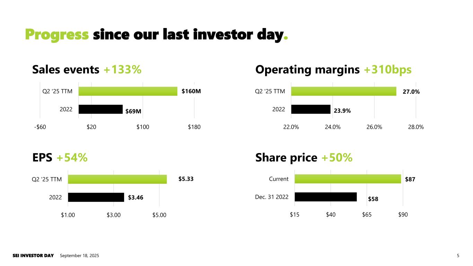The height and width of the screenshot is (266, 473).
Task: Click the September 18, 2025 footer date
Action: tap(79, 256)
